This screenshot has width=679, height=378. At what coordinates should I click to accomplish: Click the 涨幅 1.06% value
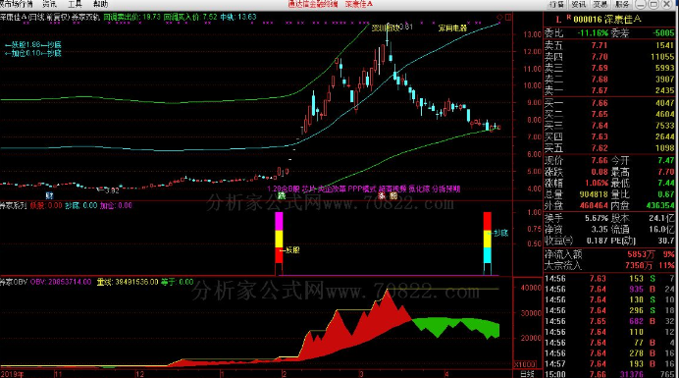[596, 183]
